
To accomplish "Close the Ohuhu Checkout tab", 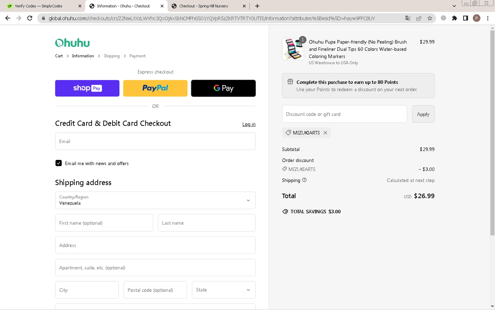I will [162, 6].
